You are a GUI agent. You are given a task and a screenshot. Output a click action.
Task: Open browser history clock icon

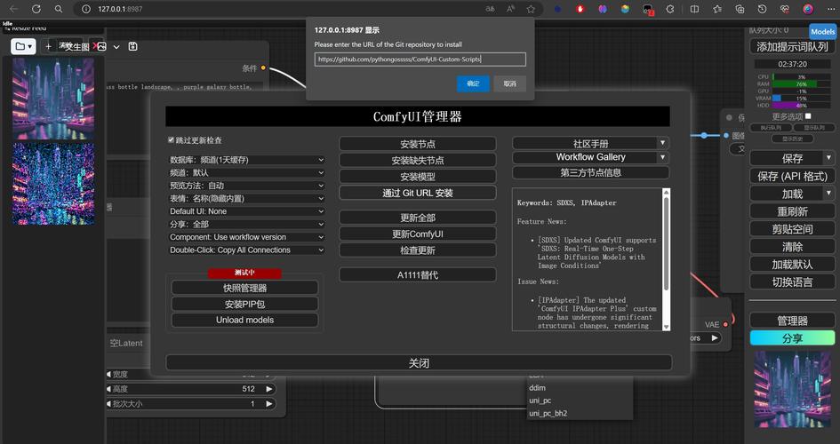pos(763,9)
